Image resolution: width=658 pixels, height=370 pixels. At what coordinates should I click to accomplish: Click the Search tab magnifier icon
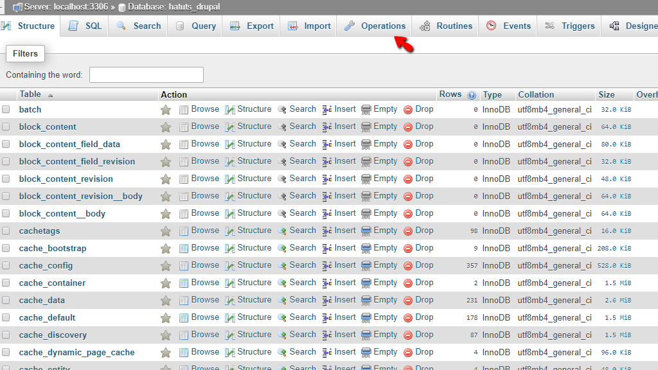(121, 26)
